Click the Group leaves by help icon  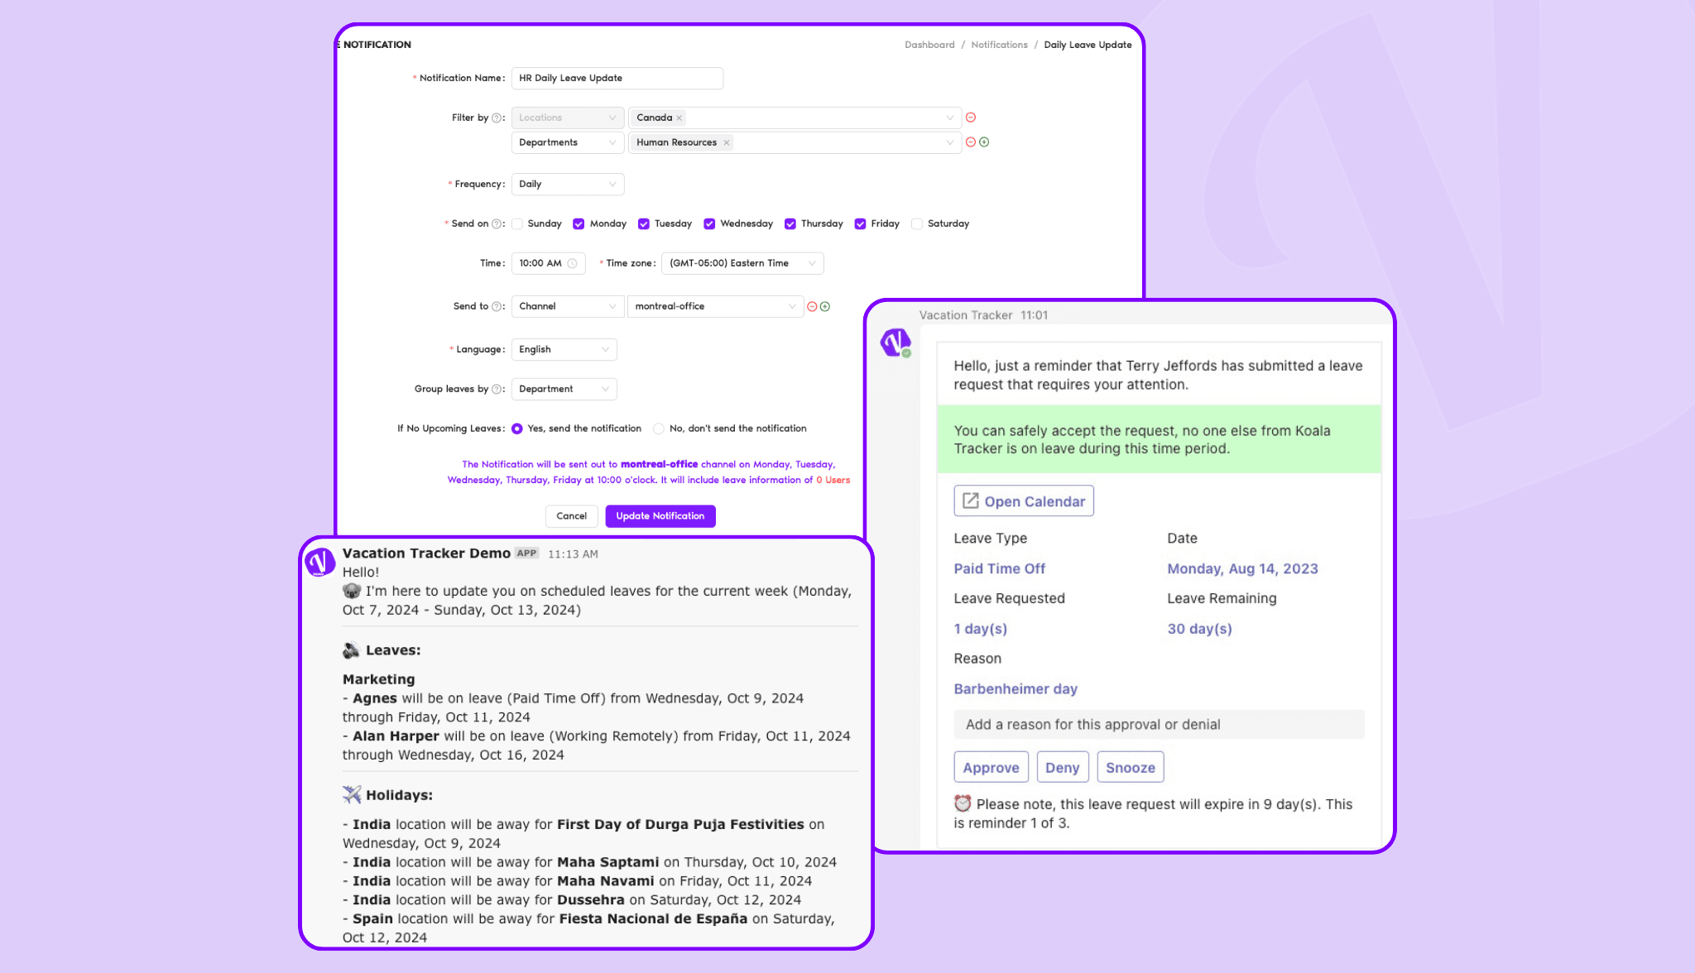coord(497,390)
